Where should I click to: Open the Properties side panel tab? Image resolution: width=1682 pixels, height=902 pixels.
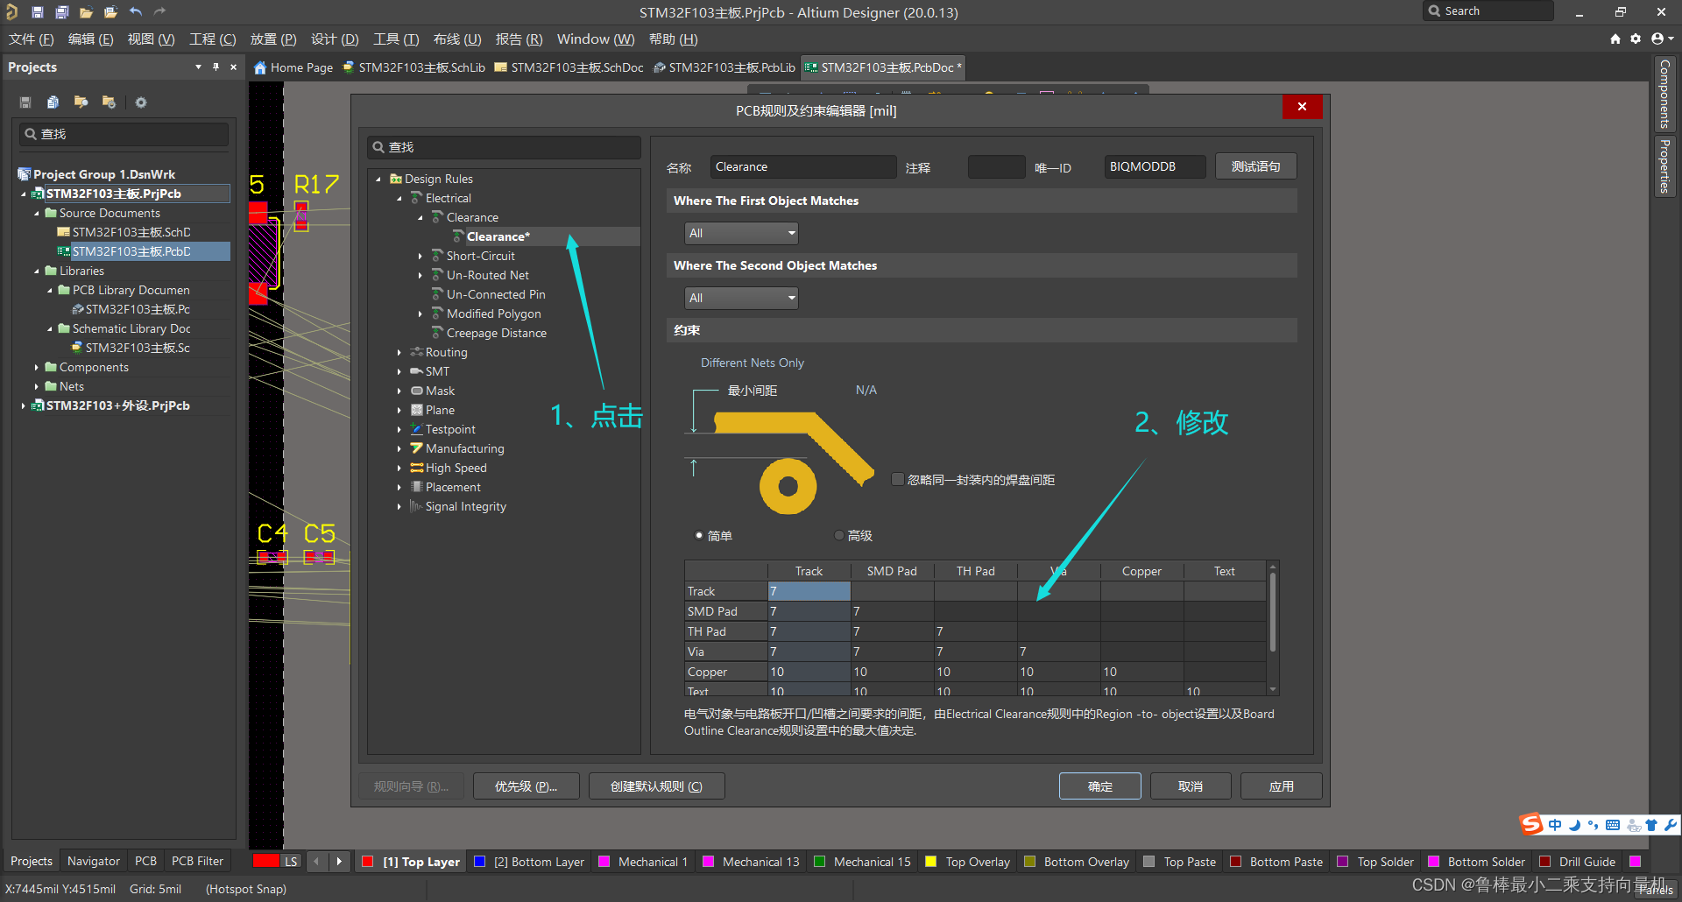pyautogui.click(x=1664, y=166)
